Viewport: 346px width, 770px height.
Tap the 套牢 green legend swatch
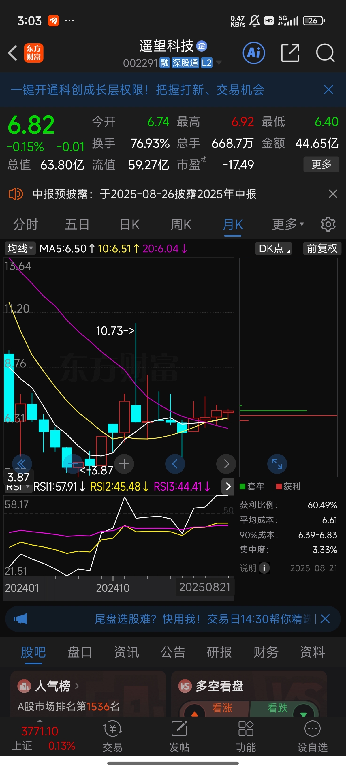[x=242, y=487]
